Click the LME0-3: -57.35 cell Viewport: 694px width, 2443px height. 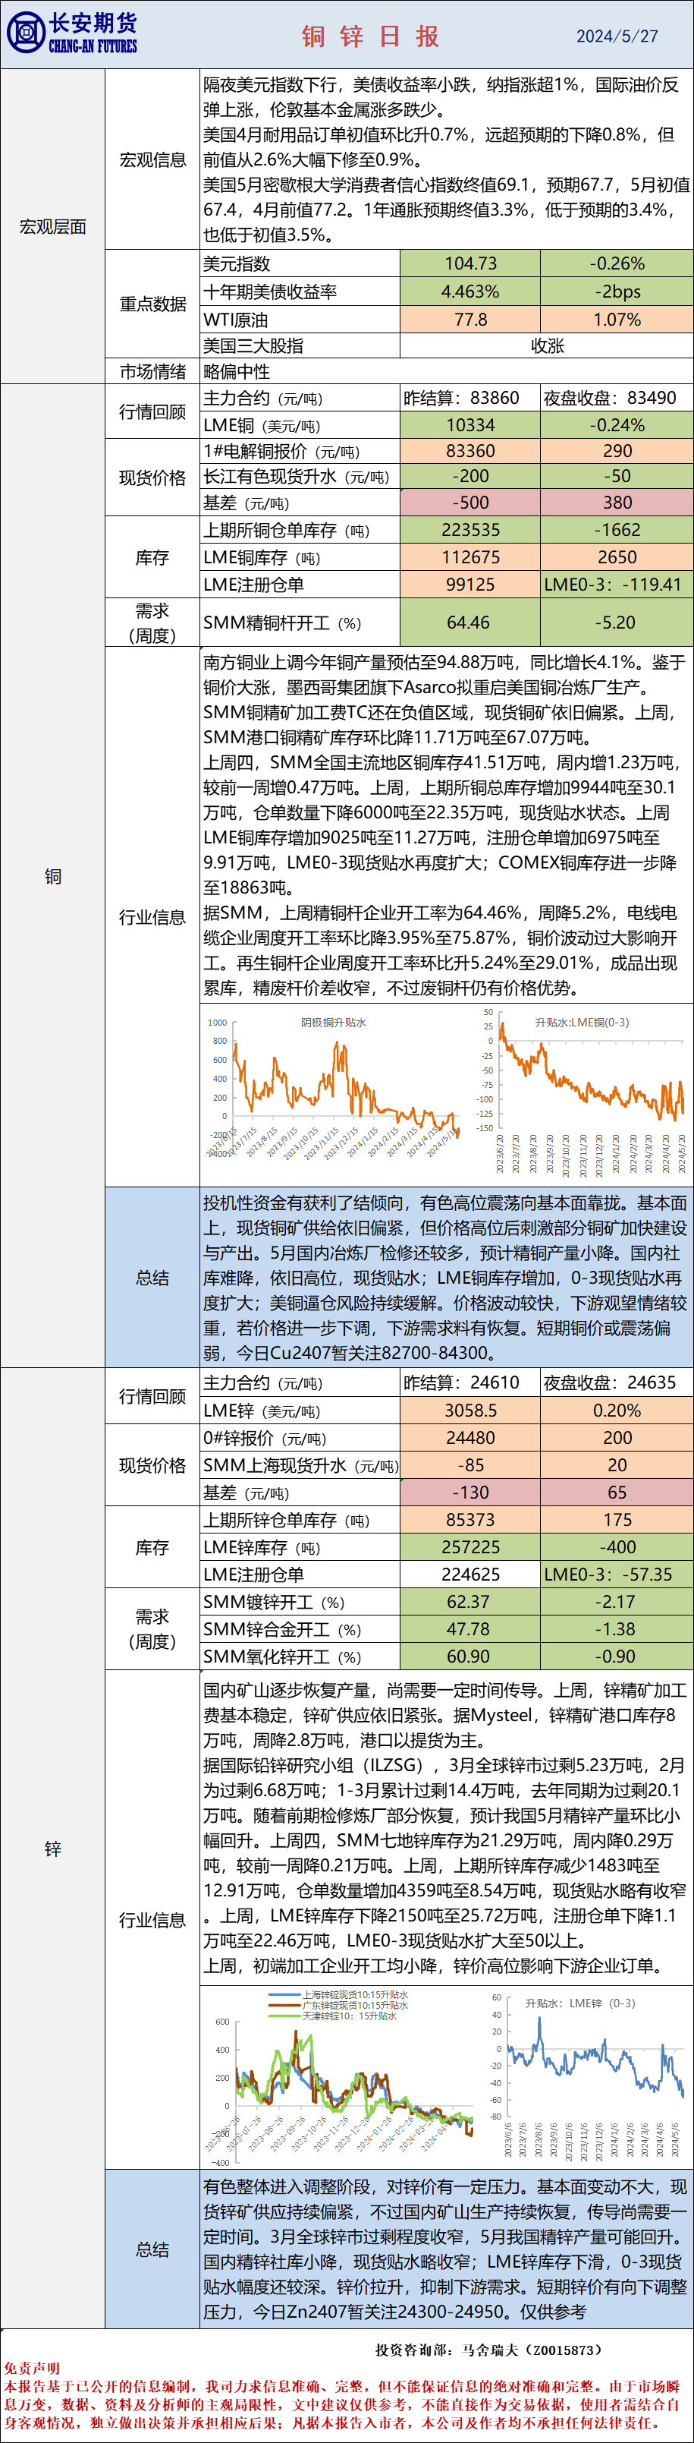point(617,1575)
